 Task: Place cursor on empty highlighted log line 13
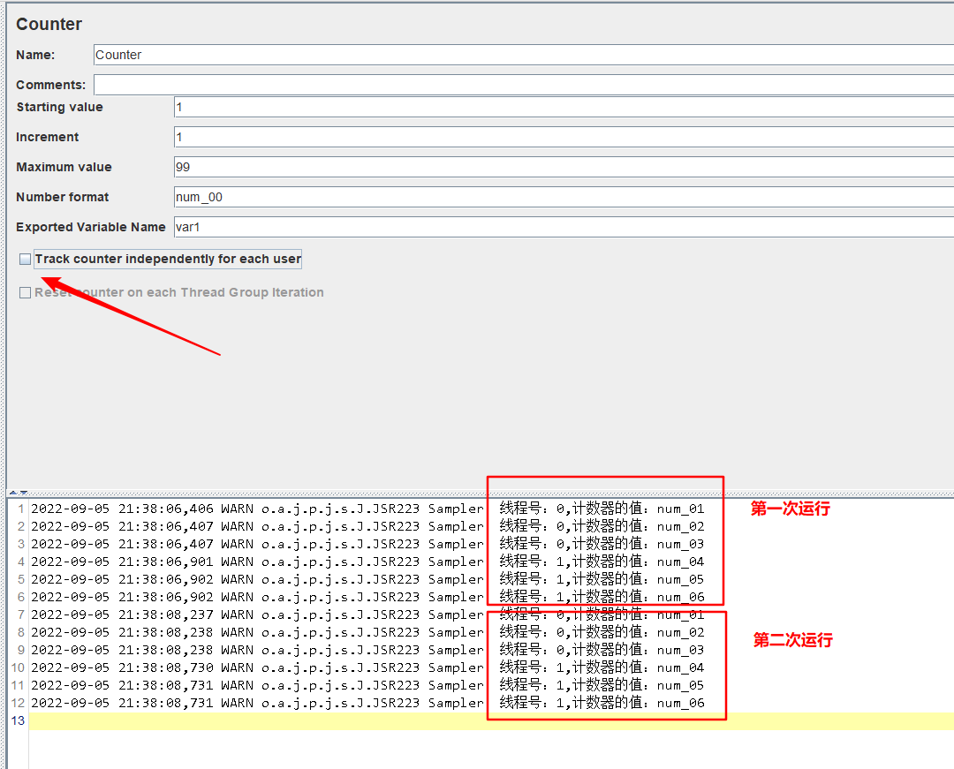(x=442, y=720)
